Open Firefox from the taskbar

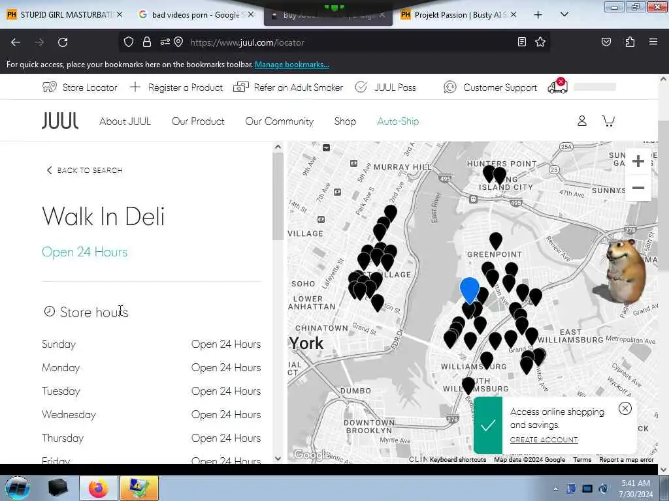click(98, 488)
